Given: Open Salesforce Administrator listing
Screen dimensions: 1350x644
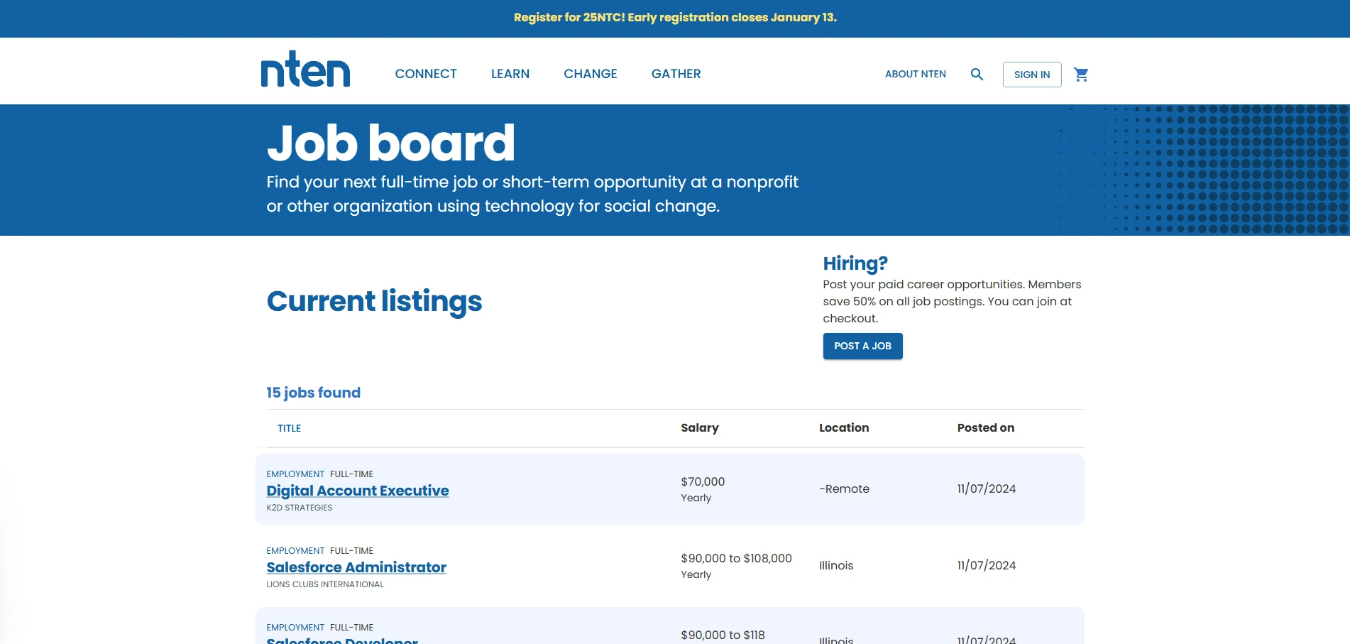Looking at the screenshot, I should (356, 567).
